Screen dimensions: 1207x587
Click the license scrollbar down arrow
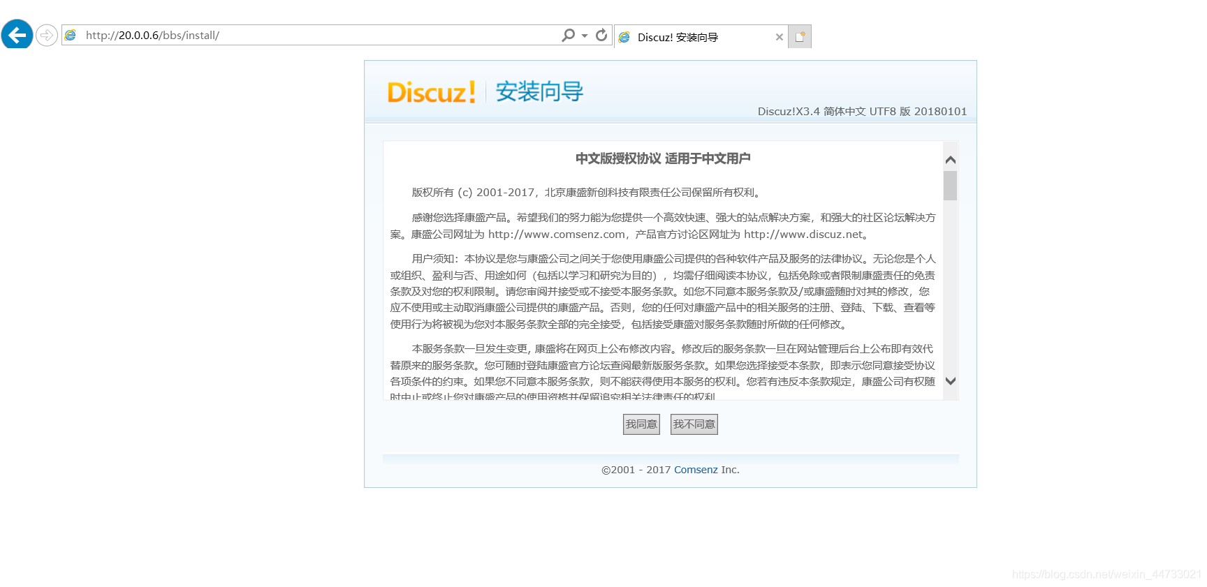pos(951,381)
